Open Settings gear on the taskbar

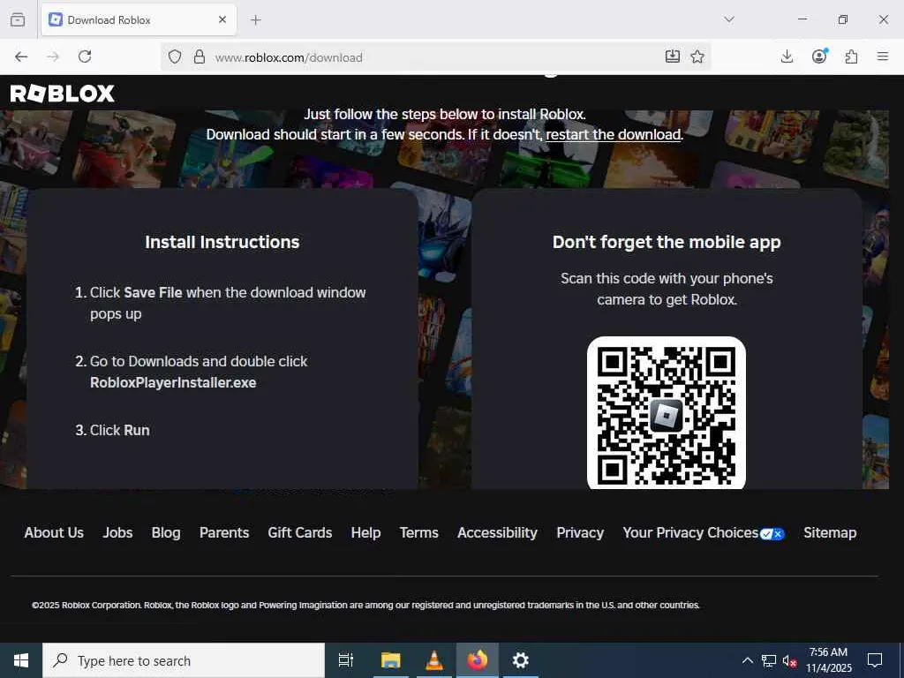point(521,660)
